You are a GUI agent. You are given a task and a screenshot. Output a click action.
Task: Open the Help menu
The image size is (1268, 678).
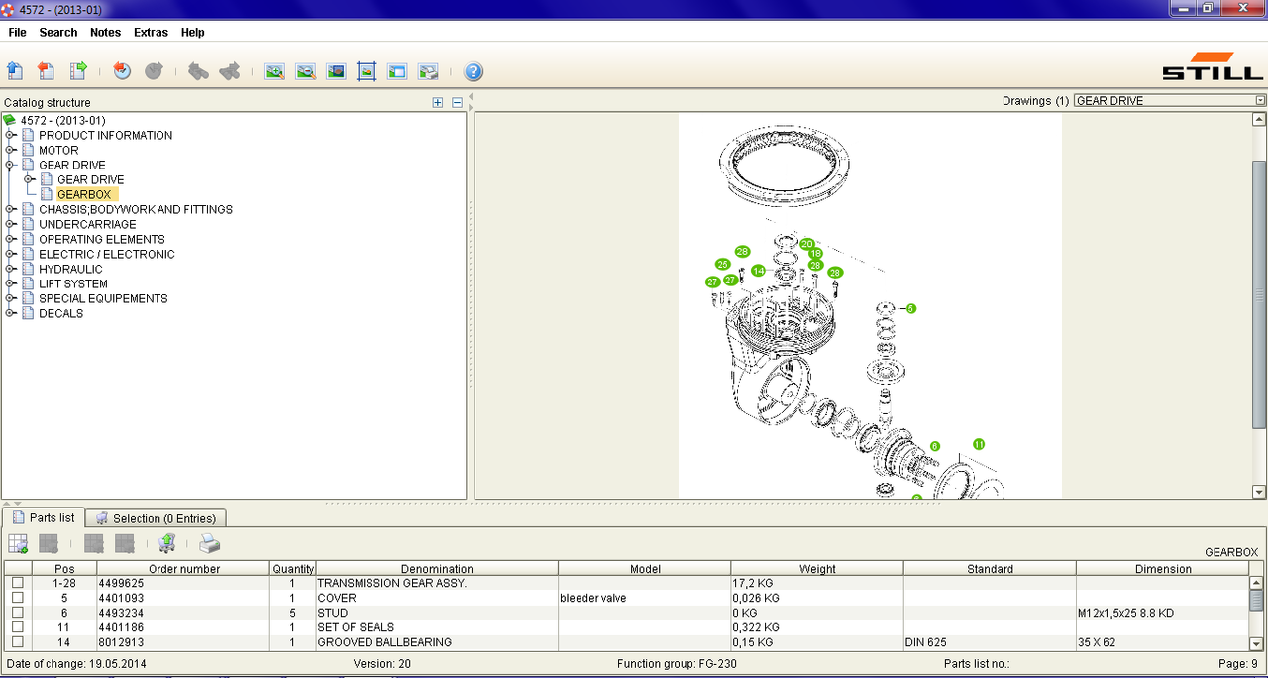[192, 32]
